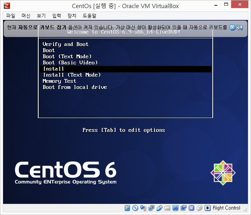This screenshot has width=251, height=215.
Task: Open the 머신 menu
Action: (26, 16)
